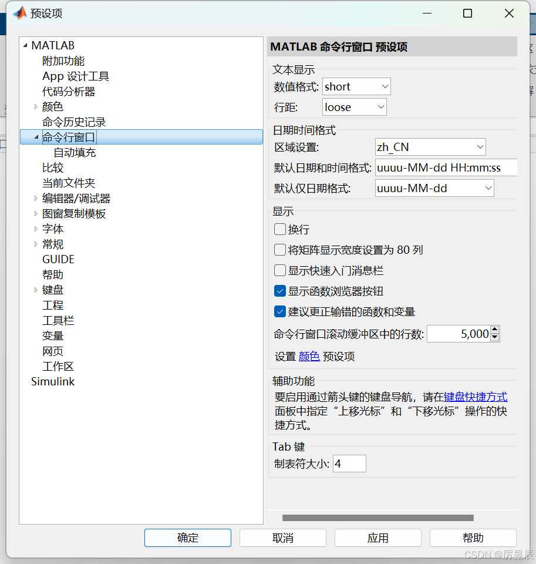536x564 pixels.
Task: Select 自动填充 under 命令行窗口
Action: coord(75,153)
